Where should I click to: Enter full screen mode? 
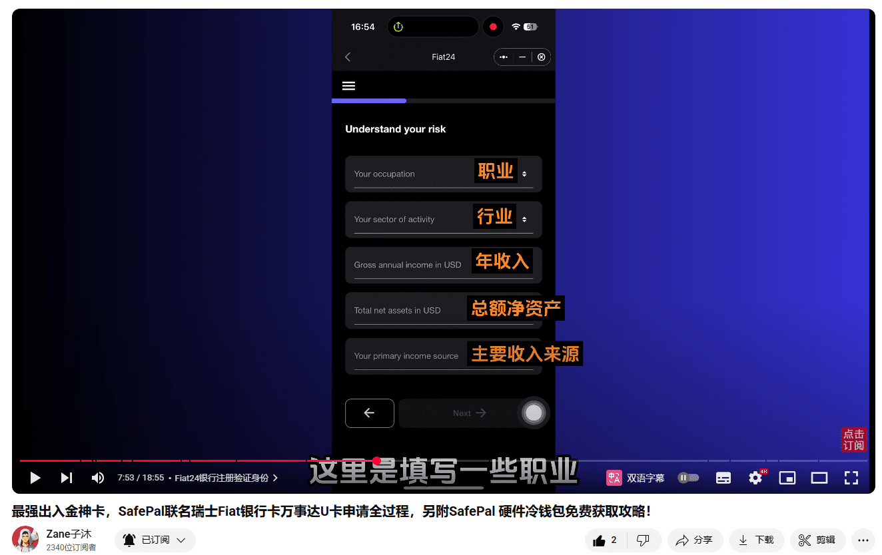point(851,478)
